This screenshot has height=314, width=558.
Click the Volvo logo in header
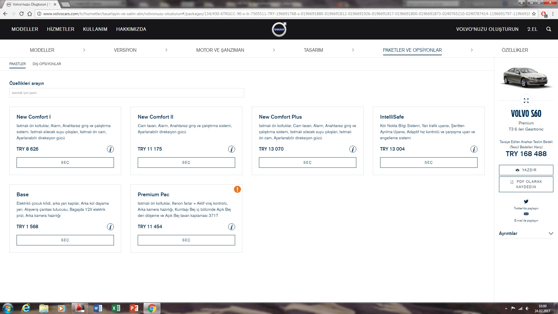(x=279, y=29)
